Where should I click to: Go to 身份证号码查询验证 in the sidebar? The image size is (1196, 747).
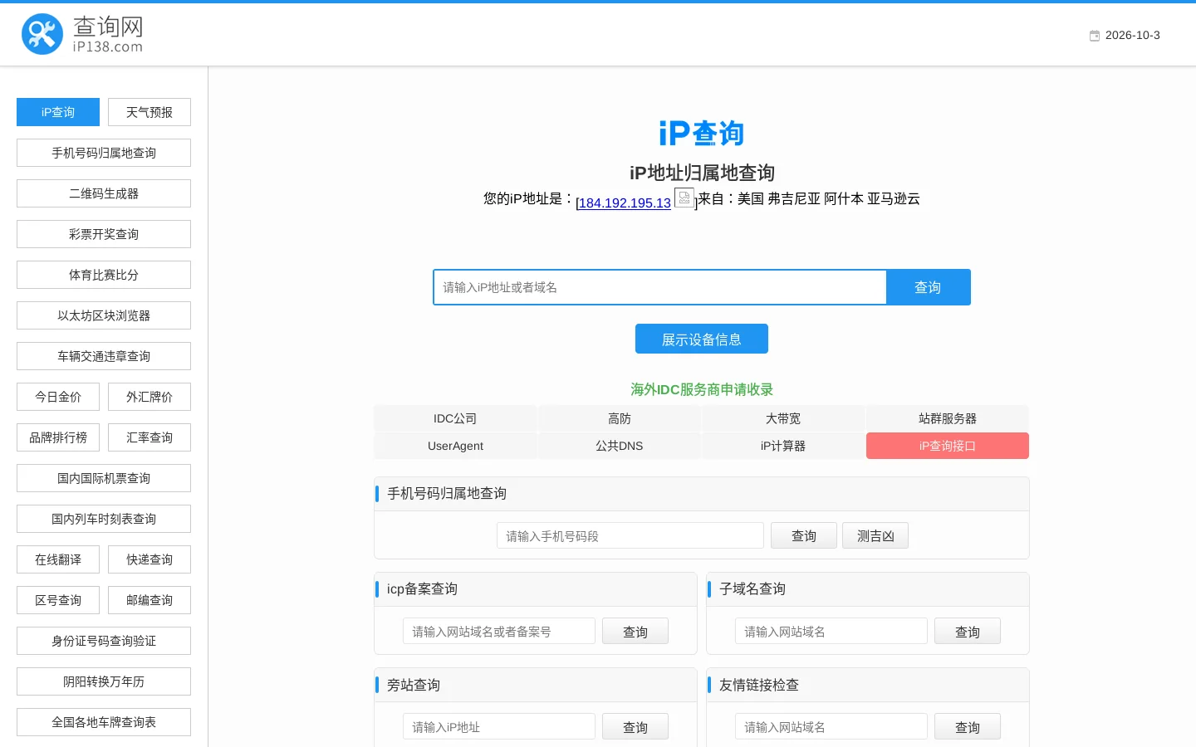(104, 641)
